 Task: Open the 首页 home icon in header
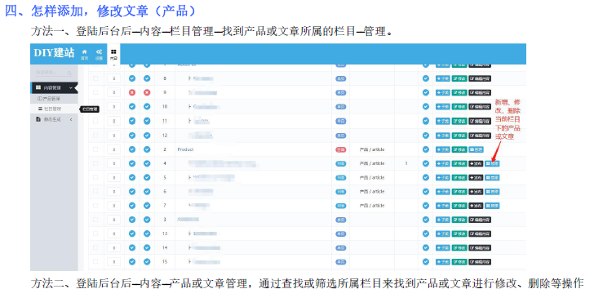coord(84,54)
